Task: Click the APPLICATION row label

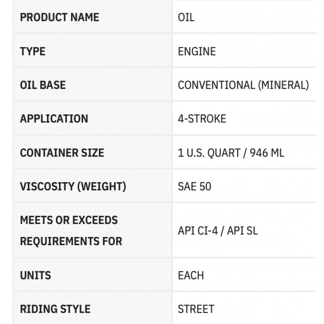Action: coord(54,119)
